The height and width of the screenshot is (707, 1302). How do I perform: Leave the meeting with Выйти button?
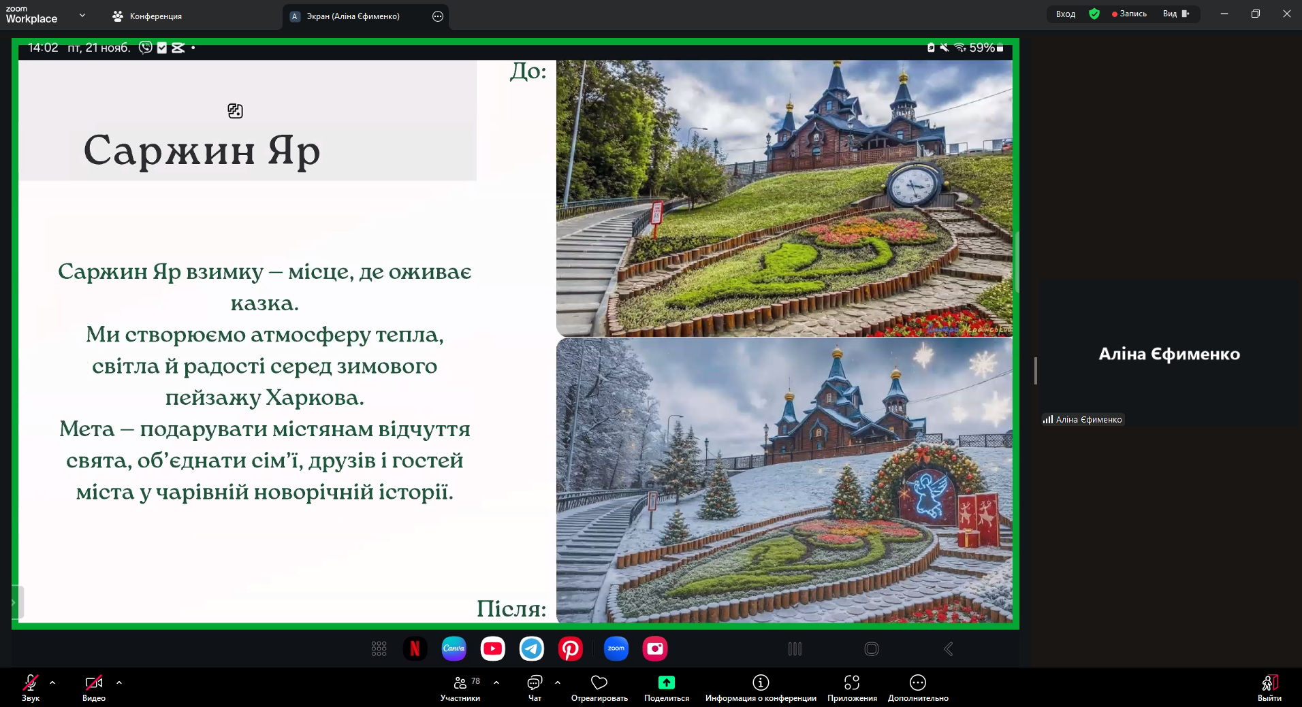click(1269, 687)
